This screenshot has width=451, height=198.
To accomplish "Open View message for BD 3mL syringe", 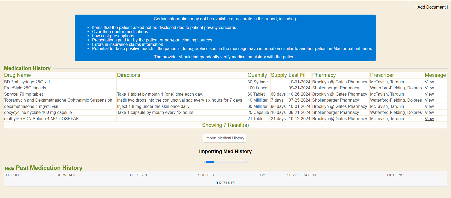I will (x=429, y=82).
